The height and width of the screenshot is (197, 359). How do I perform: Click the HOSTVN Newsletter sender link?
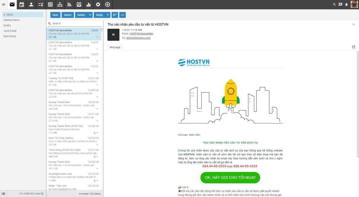click(141, 34)
